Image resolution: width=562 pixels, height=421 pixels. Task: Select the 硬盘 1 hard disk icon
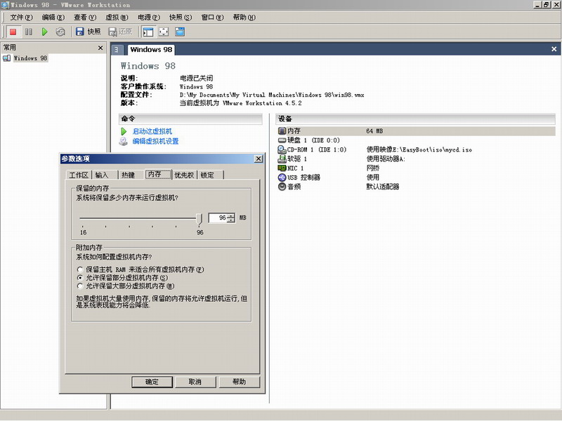pos(282,140)
